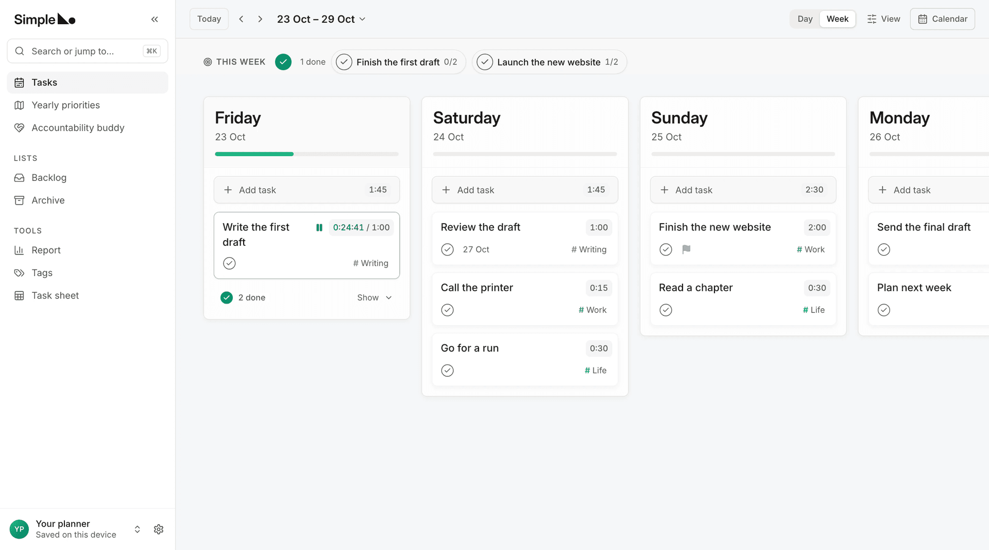Click the inbox icon next to Backlog
Image resolution: width=989 pixels, height=550 pixels.
[20, 178]
